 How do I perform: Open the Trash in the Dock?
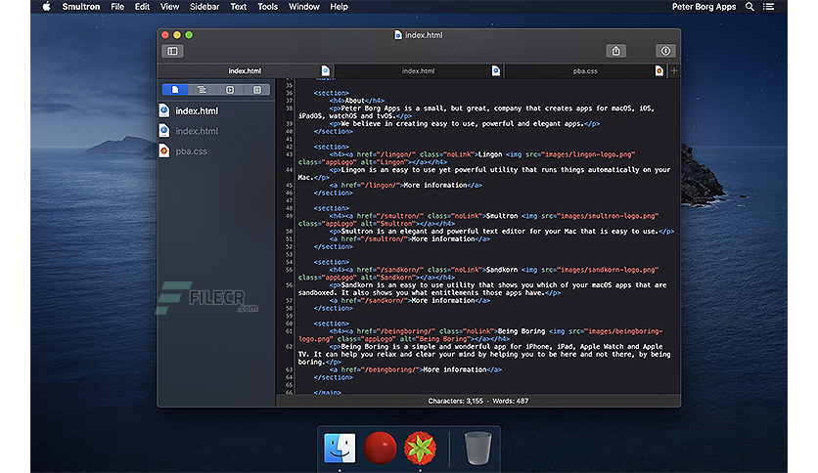(x=477, y=448)
